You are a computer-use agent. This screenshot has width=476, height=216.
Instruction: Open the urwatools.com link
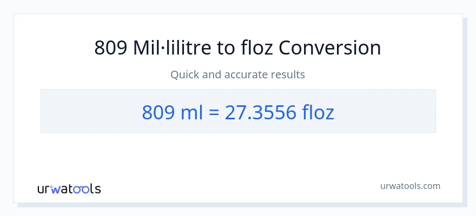coord(410,186)
